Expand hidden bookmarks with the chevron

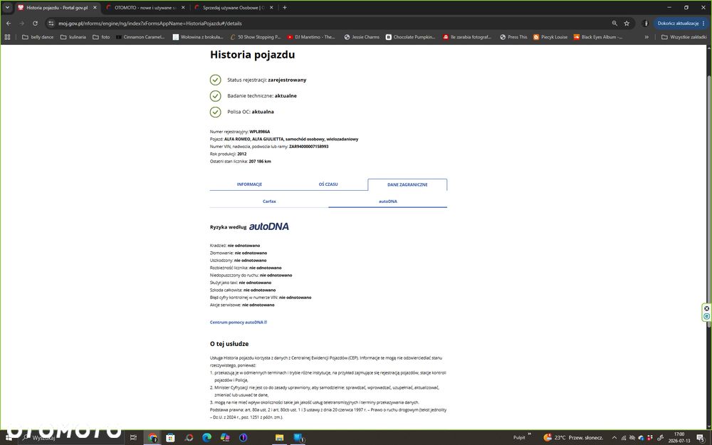point(646,37)
